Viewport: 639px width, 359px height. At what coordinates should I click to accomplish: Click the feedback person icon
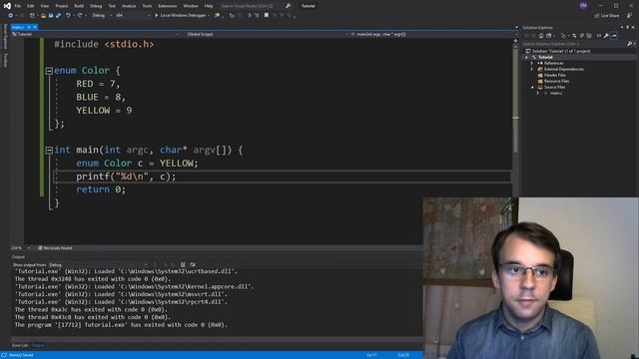coord(630,16)
